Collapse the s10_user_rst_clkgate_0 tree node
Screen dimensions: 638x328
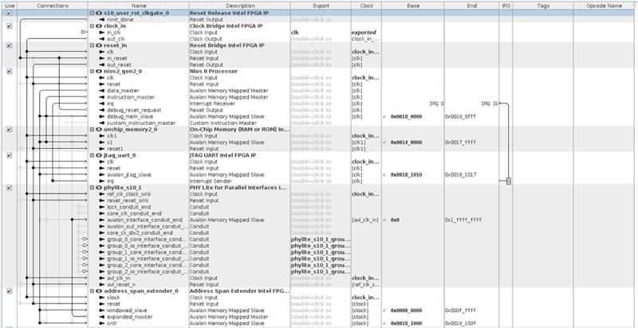pyautogui.click(x=92, y=13)
